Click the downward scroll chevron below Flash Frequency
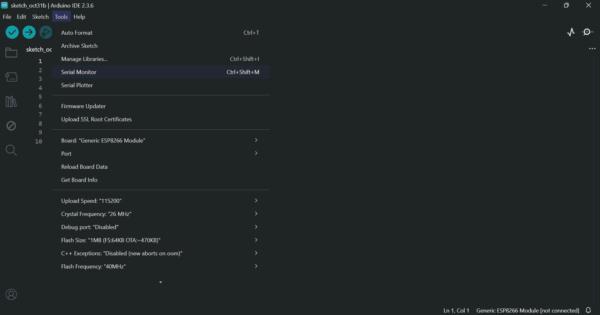Image resolution: width=600 pixels, height=315 pixels. tap(161, 282)
